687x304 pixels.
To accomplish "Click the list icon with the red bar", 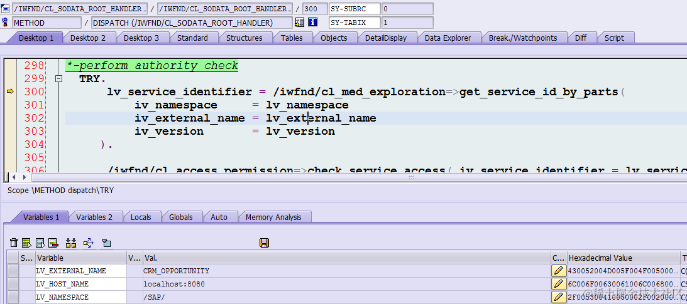I will pyautogui.click(x=53, y=243).
